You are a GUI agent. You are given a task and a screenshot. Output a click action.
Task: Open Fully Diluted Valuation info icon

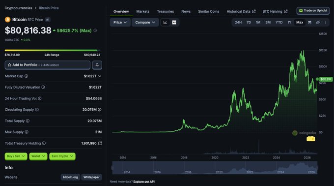click(43, 87)
